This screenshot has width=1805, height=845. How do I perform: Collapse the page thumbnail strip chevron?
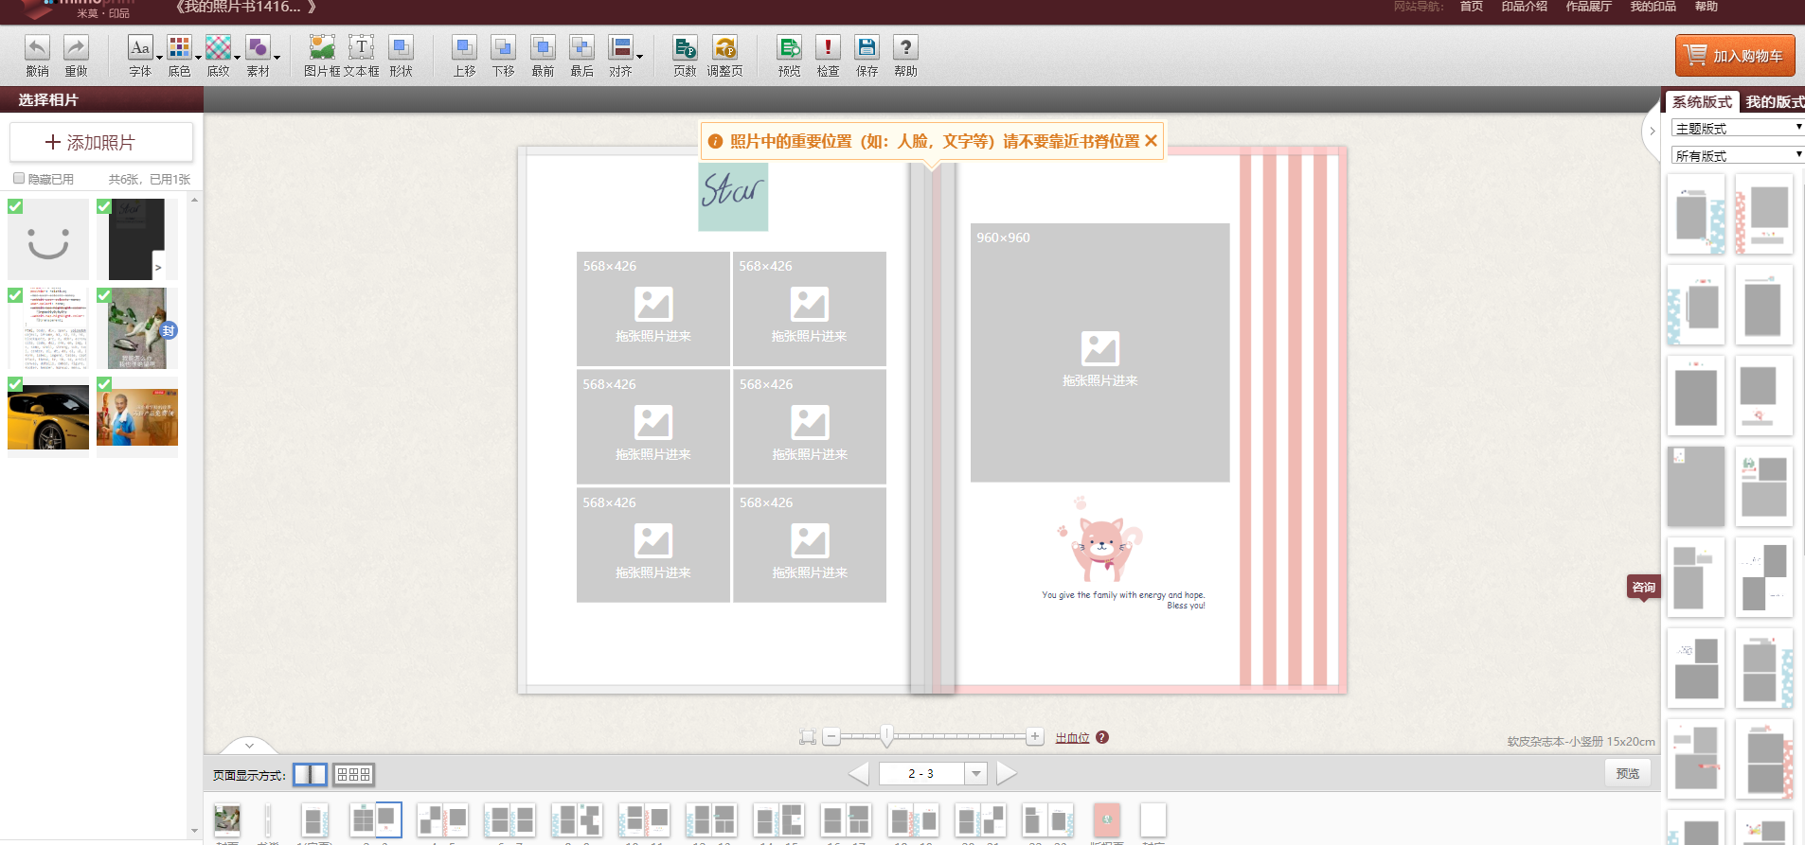coord(249,746)
